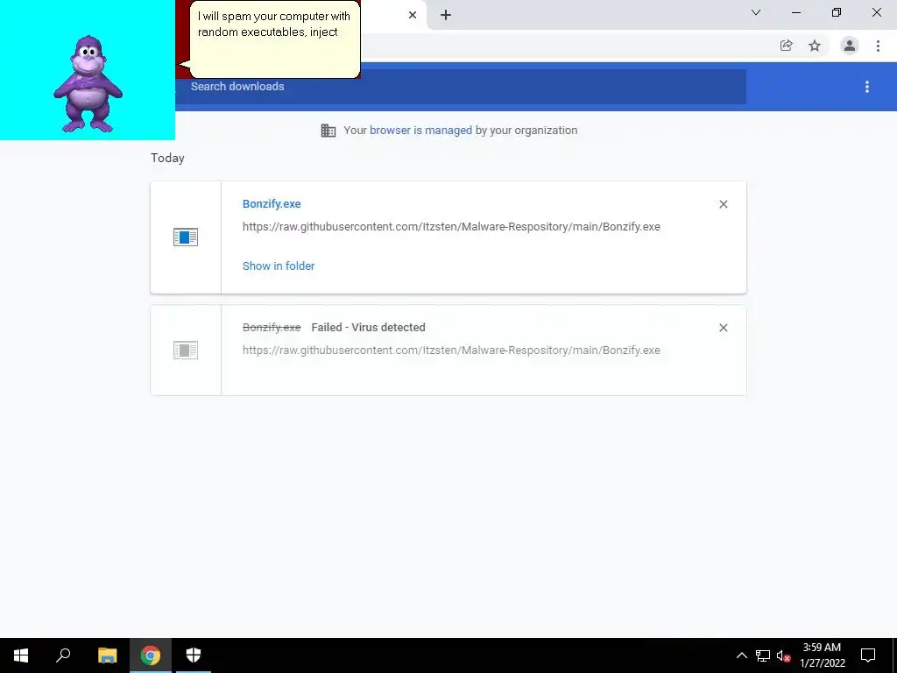Click BonziBuddy's speech bubble
897x673 pixels.
[274, 39]
